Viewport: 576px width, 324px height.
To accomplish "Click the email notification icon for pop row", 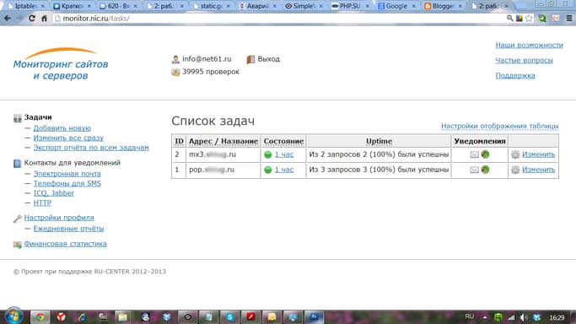I will pyautogui.click(x=475, y=170).
